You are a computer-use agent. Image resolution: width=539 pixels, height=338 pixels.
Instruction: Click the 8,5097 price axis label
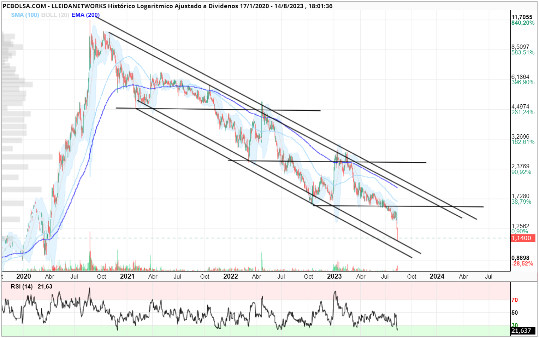(520, 47)
